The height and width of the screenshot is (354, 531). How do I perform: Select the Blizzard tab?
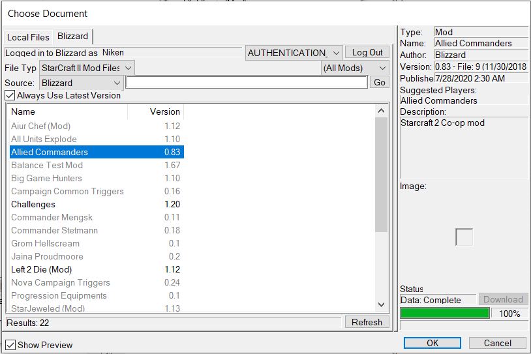pyautogui.click(x=72, y=37)
